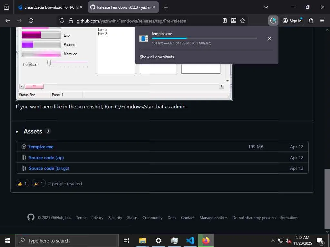This screenshot has width=330, height=247.
Task: Open the extensions puzzle icon
Action: point(311,21)
